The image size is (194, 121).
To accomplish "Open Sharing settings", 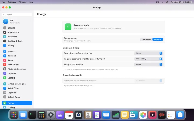I will pyautogui.click(x=17, y=78).
